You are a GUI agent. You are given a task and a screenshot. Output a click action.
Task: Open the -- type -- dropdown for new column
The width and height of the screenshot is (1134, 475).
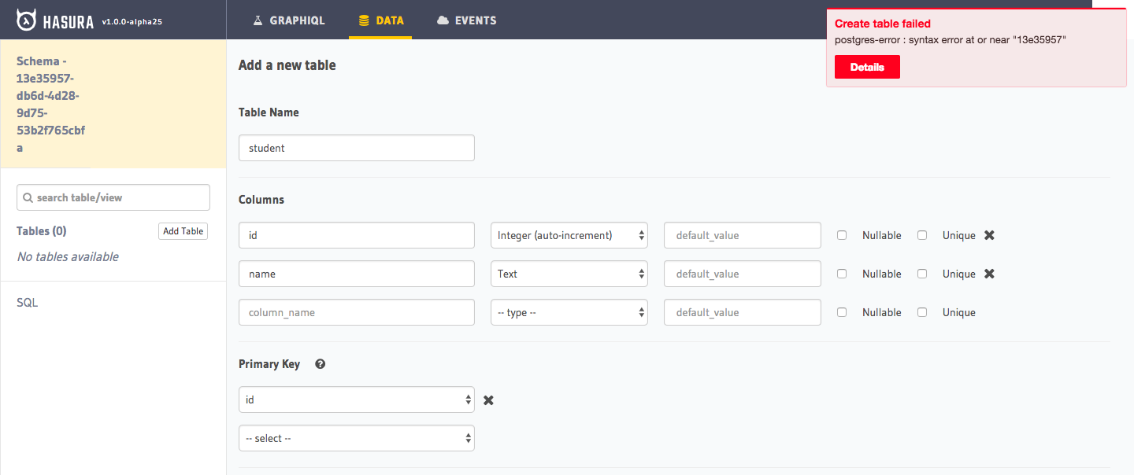coord(569,311)
